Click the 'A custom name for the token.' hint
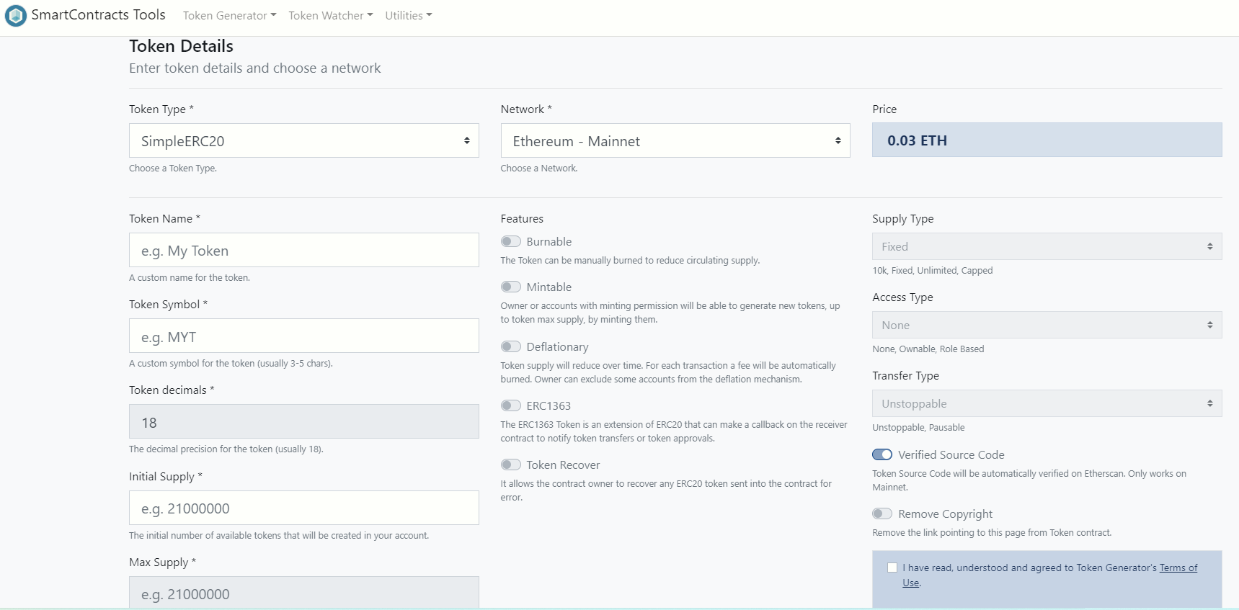Viewport: 1239px width, 610px height. 190,277
